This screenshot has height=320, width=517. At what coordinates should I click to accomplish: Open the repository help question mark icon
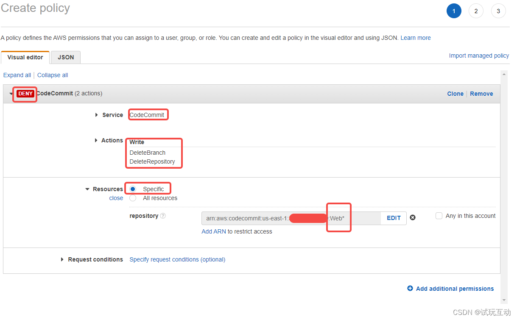coord(163,216)
